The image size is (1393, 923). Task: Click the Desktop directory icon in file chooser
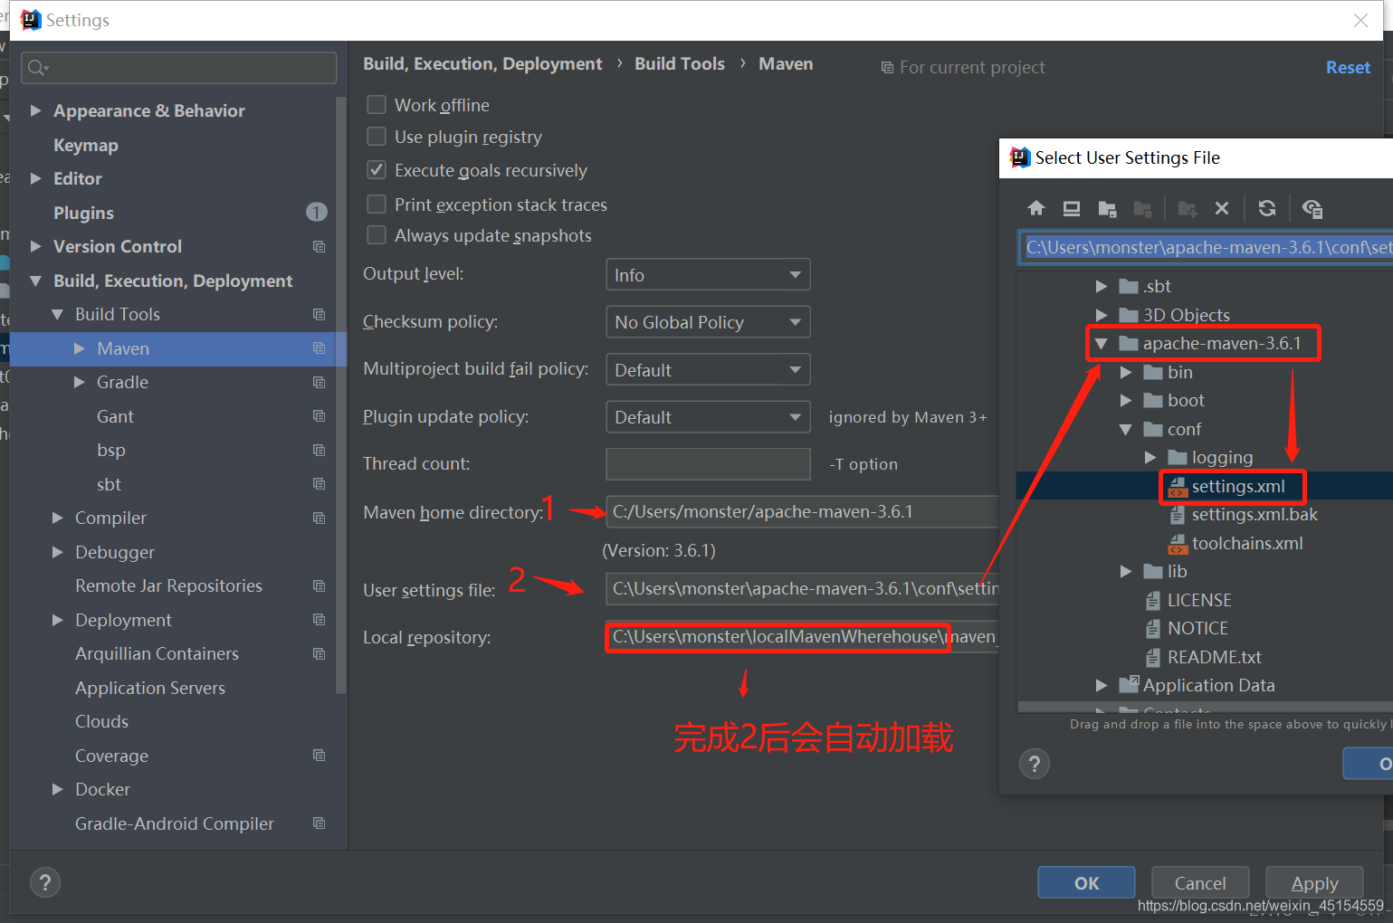pyautogui.click(x=1072, y=209)
